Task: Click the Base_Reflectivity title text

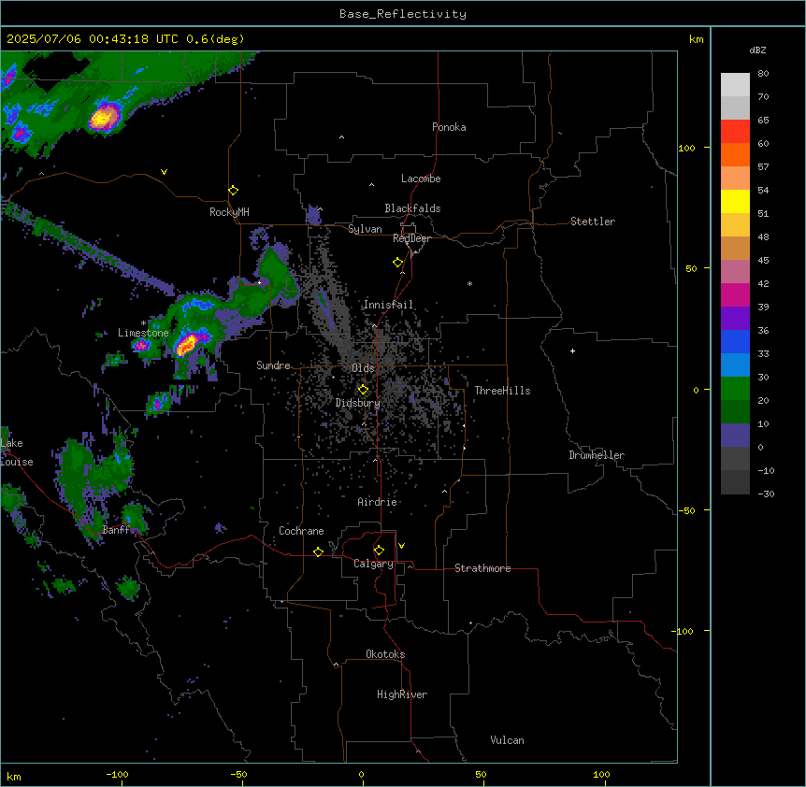Action: coord(403,14)
